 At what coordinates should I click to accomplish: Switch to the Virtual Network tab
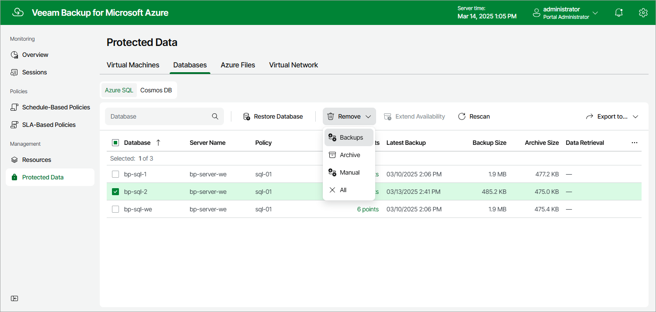[293, 65]
